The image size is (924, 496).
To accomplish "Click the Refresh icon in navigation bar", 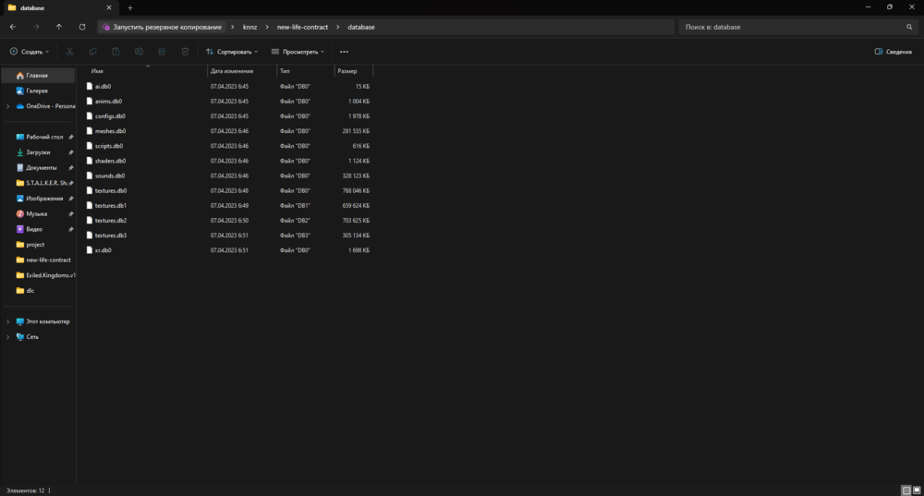I will coord(82,27).
